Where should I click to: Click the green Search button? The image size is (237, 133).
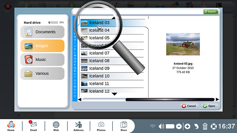pyautogui.click(x=211, y=12)
